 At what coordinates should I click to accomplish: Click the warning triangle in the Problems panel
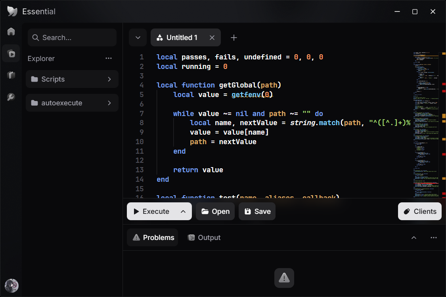[284, 278]
